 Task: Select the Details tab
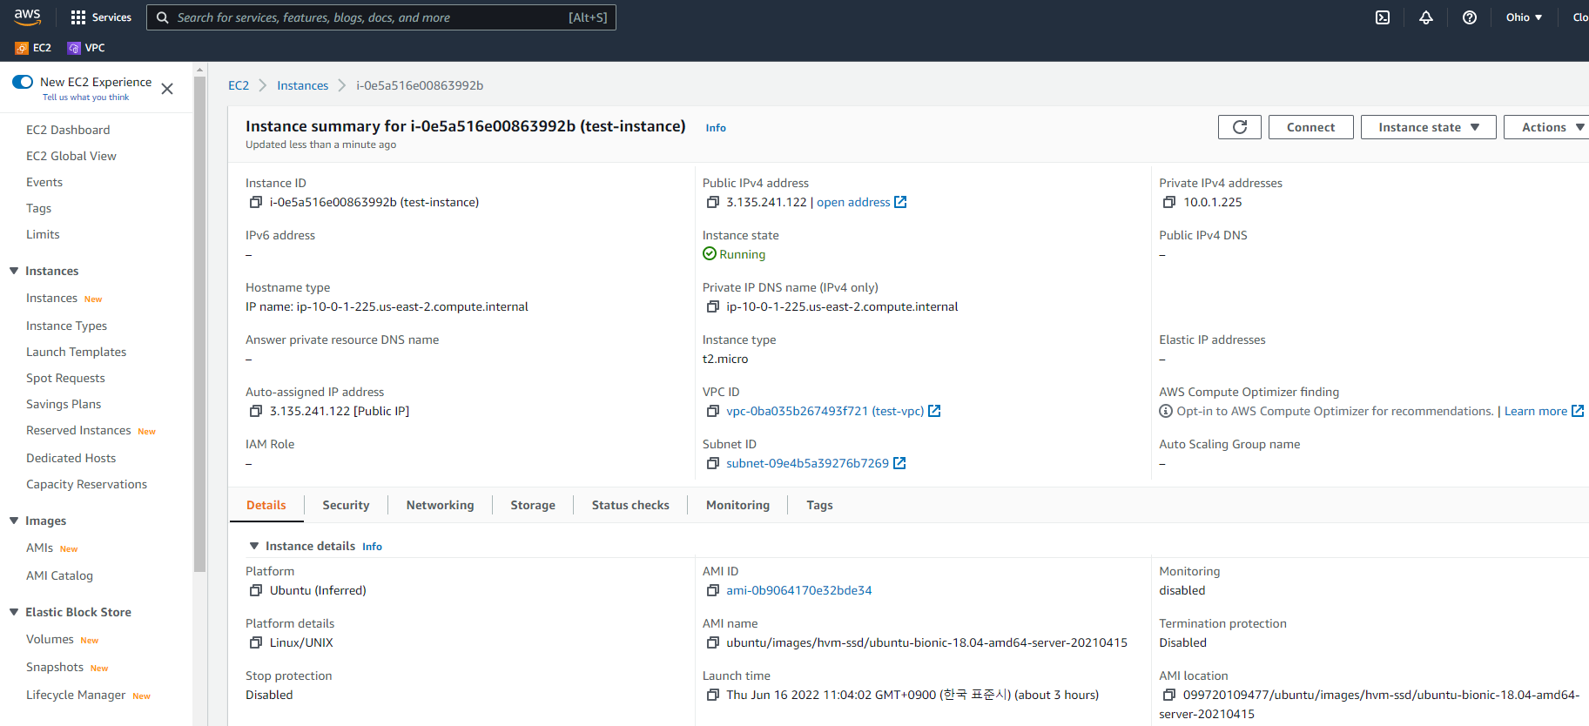pyautogui.click(x=266, y=505)
